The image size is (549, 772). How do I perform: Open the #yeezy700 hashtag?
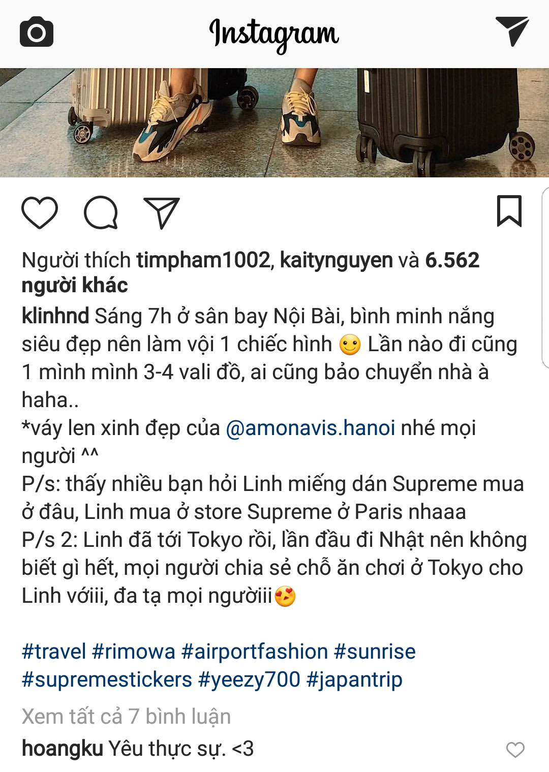249,680
